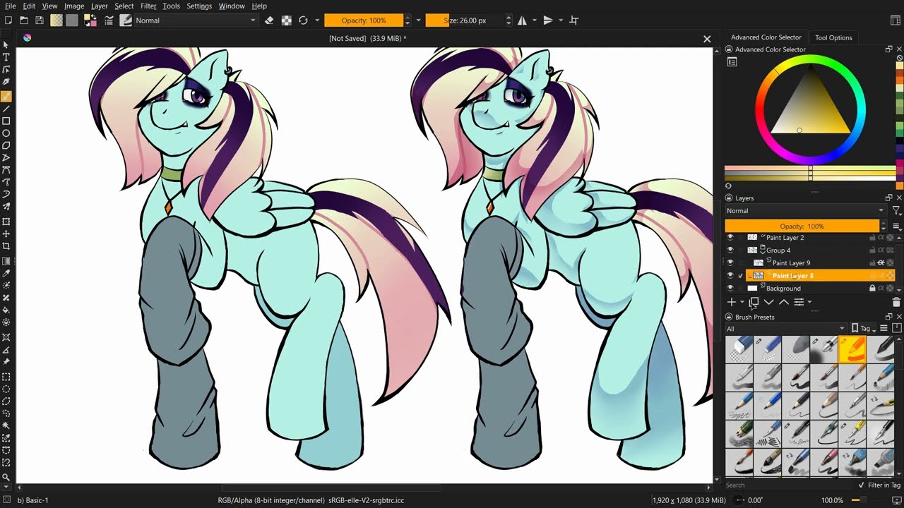Open the brush presets Tag menu
This screenshot has height=508, width=904.
(864, 329)
